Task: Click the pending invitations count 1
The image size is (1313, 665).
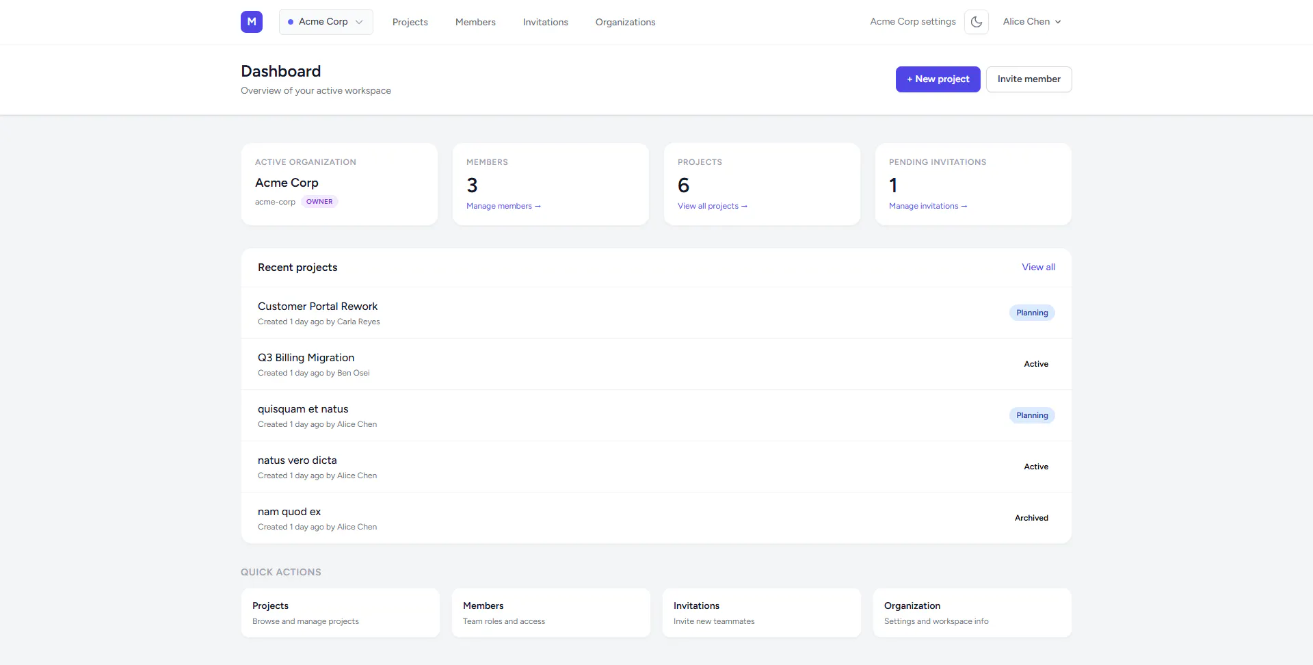Action: (x=893, y=185)
